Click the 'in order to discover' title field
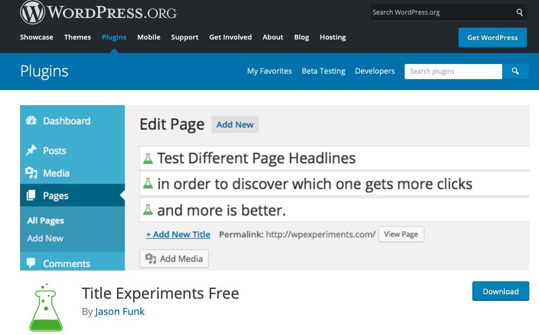This screenshot has height=335, width=539. pyautogui.click(x=334, y=184)
